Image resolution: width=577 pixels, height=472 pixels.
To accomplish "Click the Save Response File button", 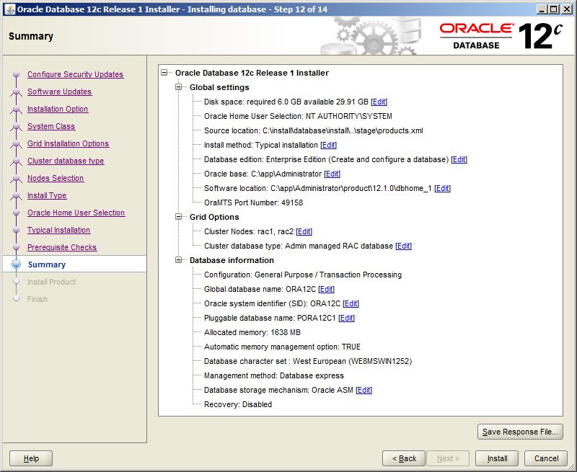I will [520, 432].
